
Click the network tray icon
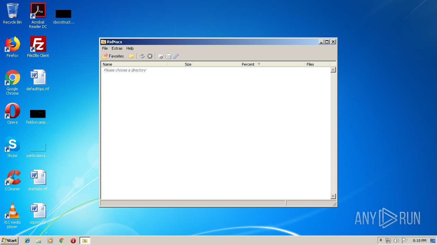(x=388, y=241)
